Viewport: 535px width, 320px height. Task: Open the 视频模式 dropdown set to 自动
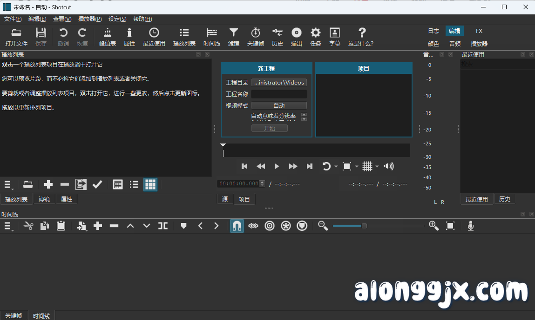279,105
